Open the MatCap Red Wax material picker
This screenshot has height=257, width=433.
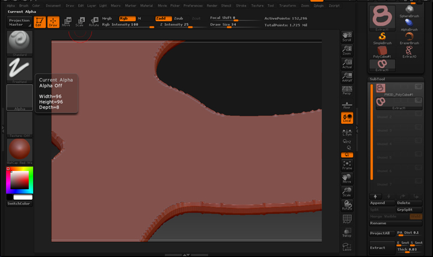(19, 151)
